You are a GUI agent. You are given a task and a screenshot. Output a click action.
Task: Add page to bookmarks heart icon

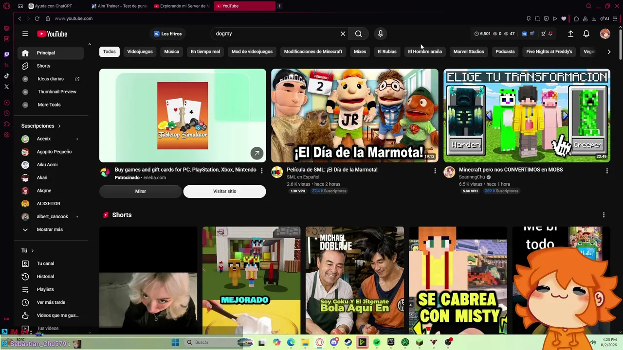click(564, 18)
